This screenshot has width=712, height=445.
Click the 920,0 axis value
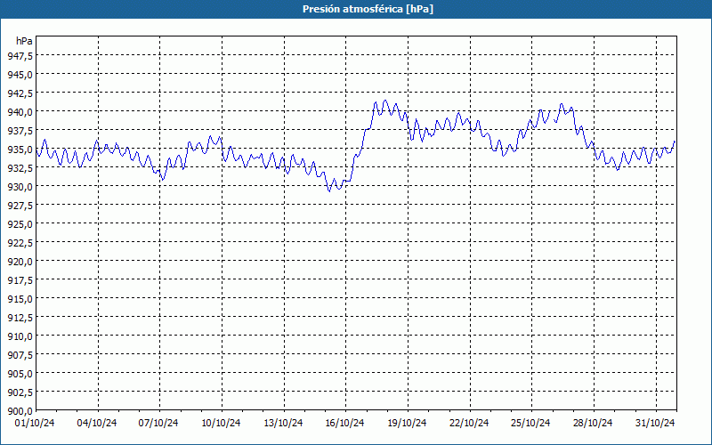[20, 261]
